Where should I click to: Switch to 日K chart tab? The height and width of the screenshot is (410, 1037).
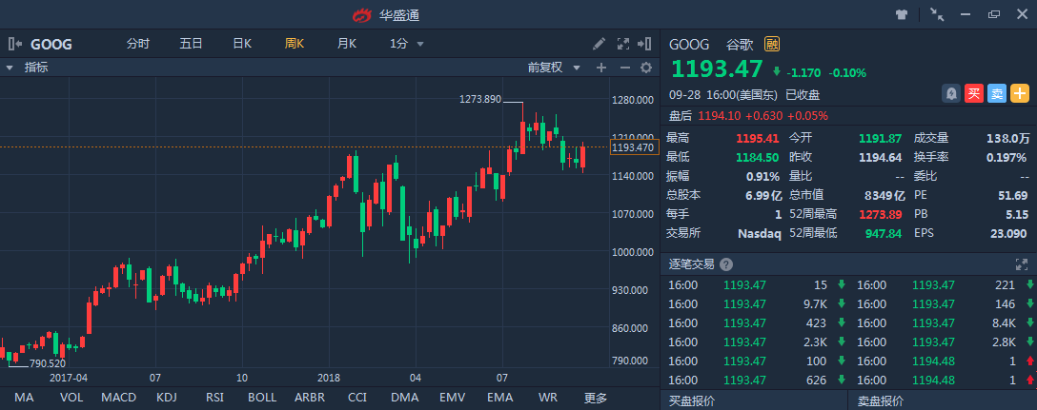242,45
